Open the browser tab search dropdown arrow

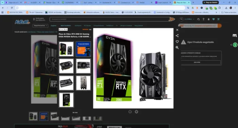click(2, 2)
